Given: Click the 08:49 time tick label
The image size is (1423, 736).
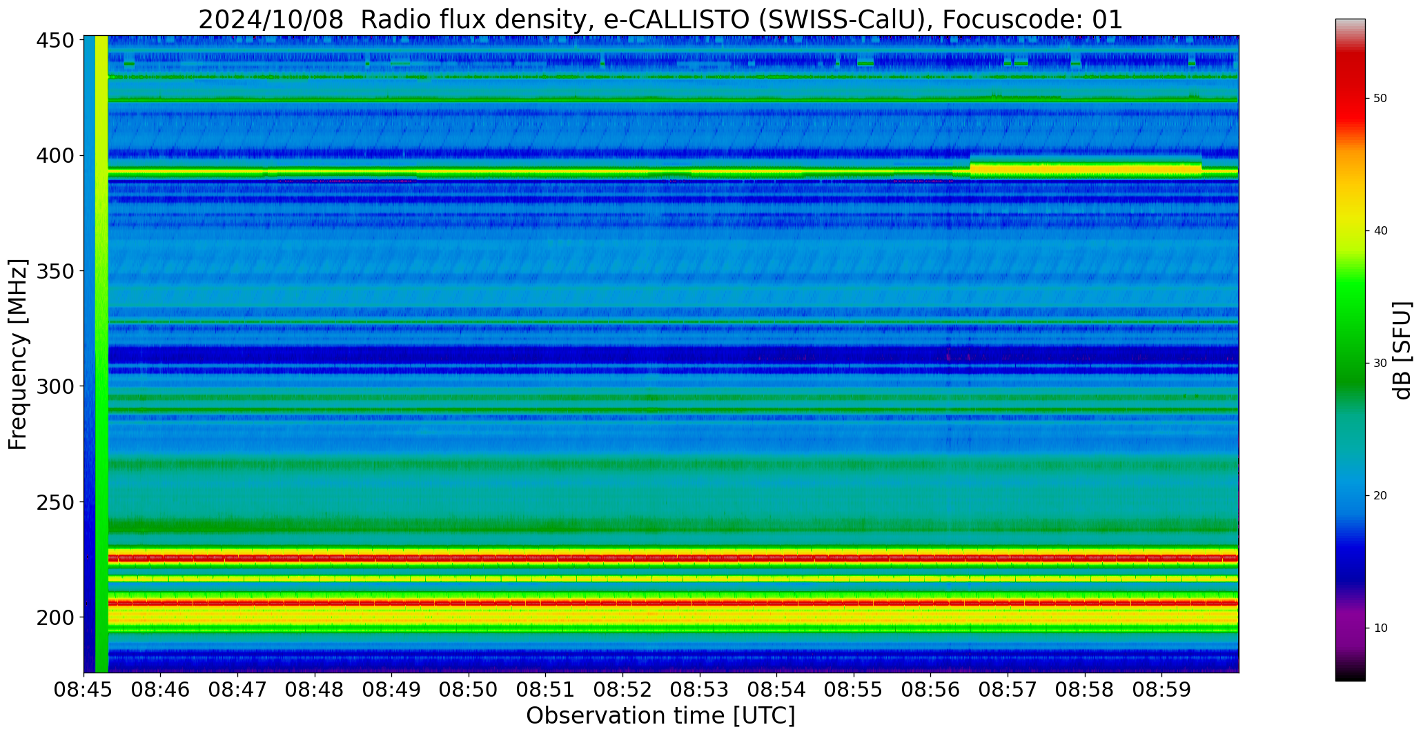Looking at the screenshot, I should tap(392, 690).
